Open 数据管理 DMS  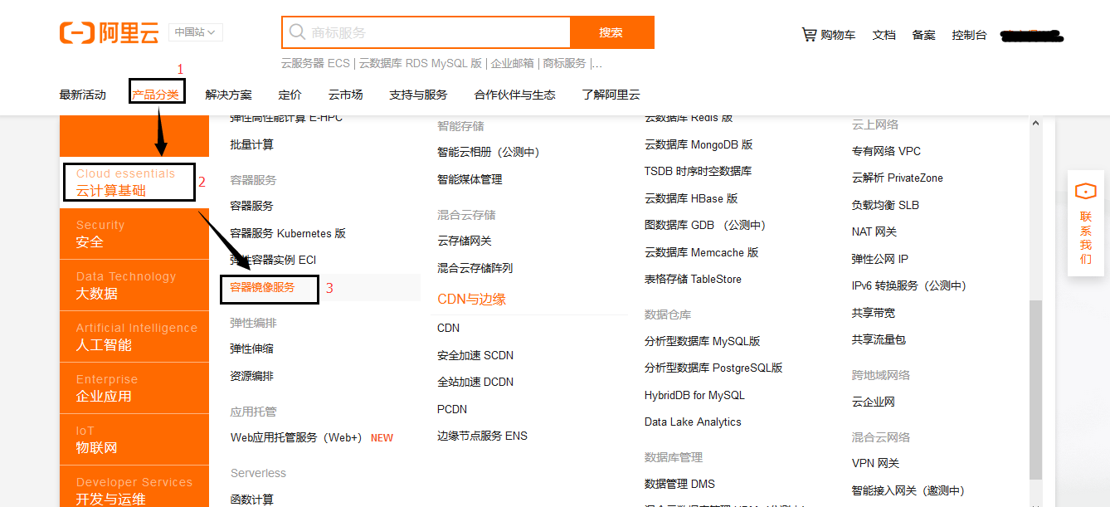pyautogui.click(x=679, y=484)
